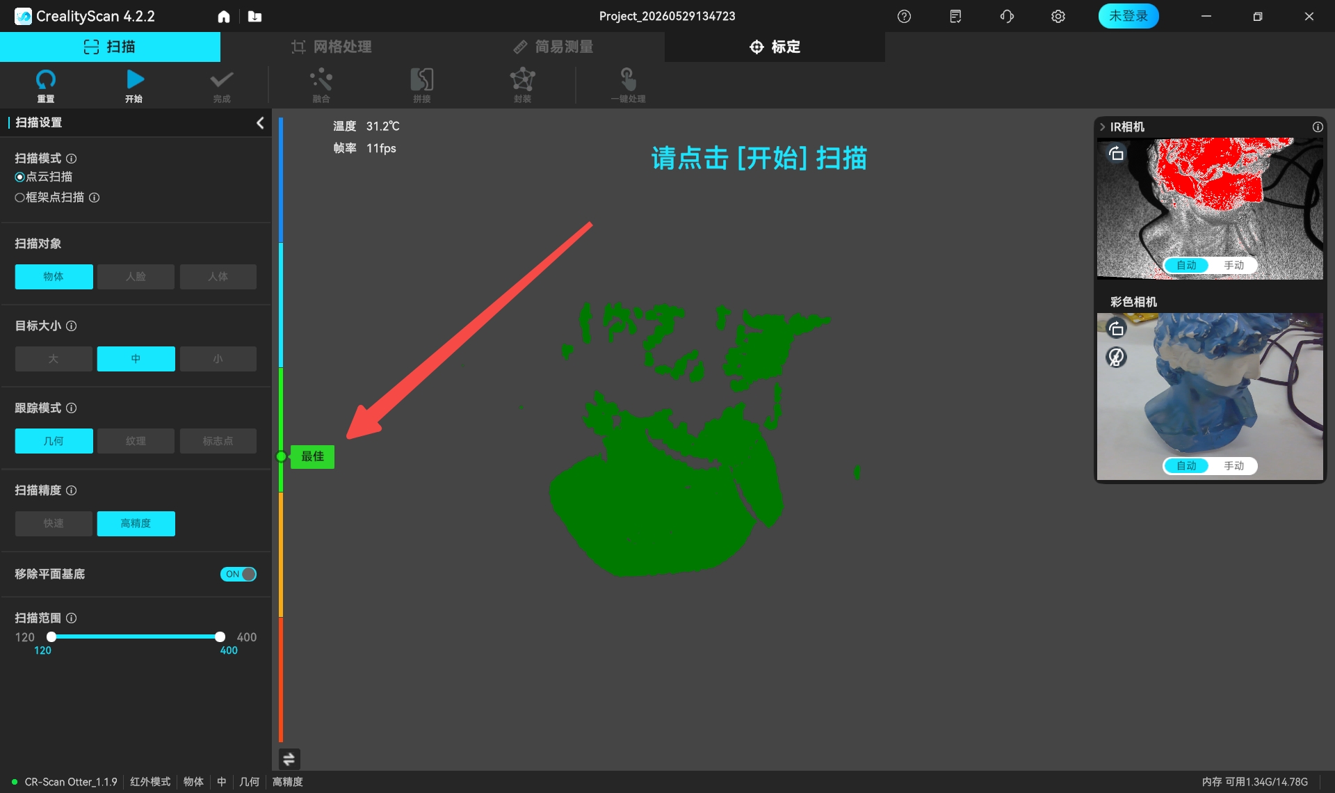Set target size to 大
Image resolution: width=1335 pixels, height=793 pixels.
tap(54, 359)
